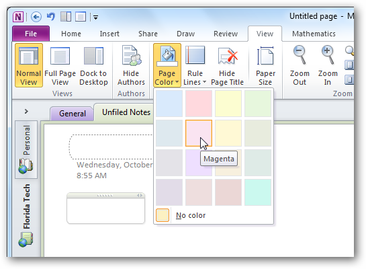Open the Paper Size tool

265,65
